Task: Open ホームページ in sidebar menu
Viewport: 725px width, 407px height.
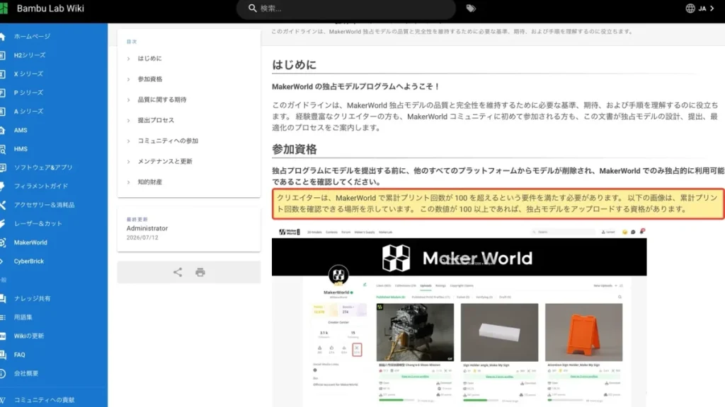Action: point(32,37)
